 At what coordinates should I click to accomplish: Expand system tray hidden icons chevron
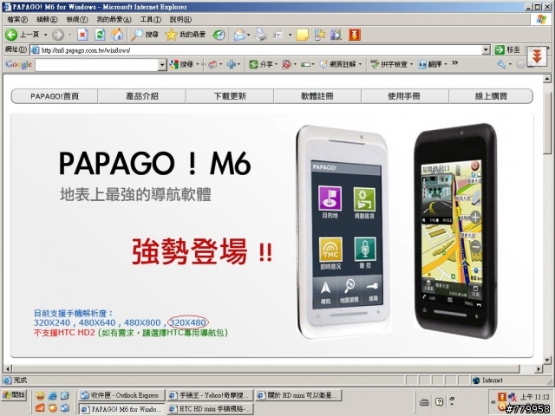[493, 402]
